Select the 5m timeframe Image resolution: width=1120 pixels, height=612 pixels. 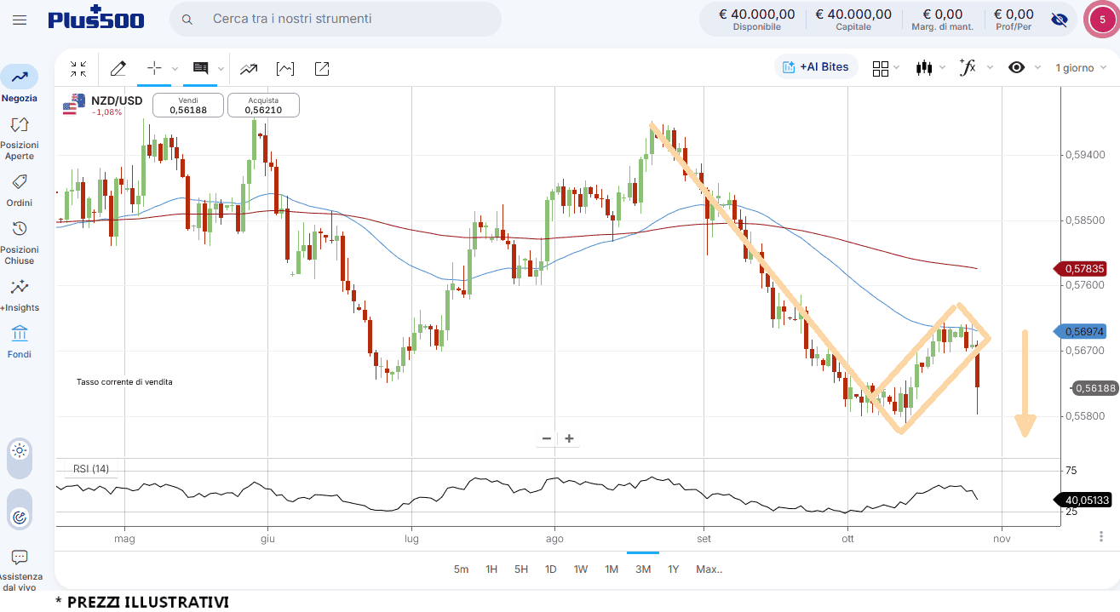pos(461,569)
